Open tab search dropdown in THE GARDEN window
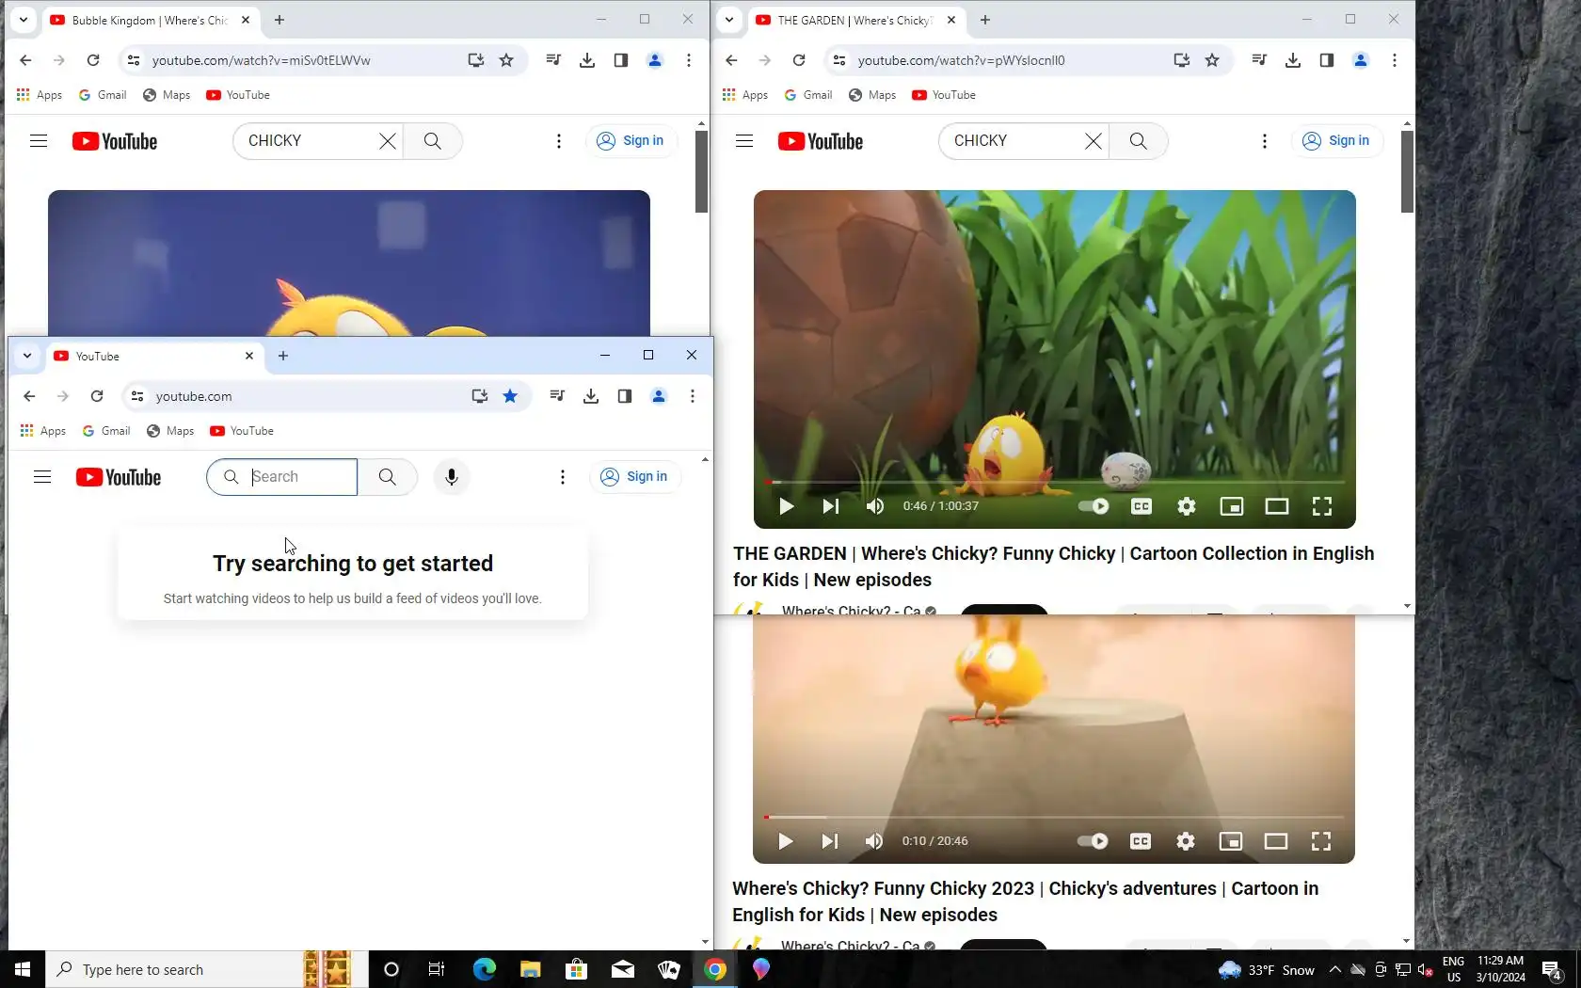1581x988 pixels. pos(729,20)
